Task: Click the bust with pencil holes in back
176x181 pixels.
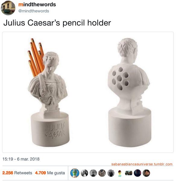Action: (130, 92)
